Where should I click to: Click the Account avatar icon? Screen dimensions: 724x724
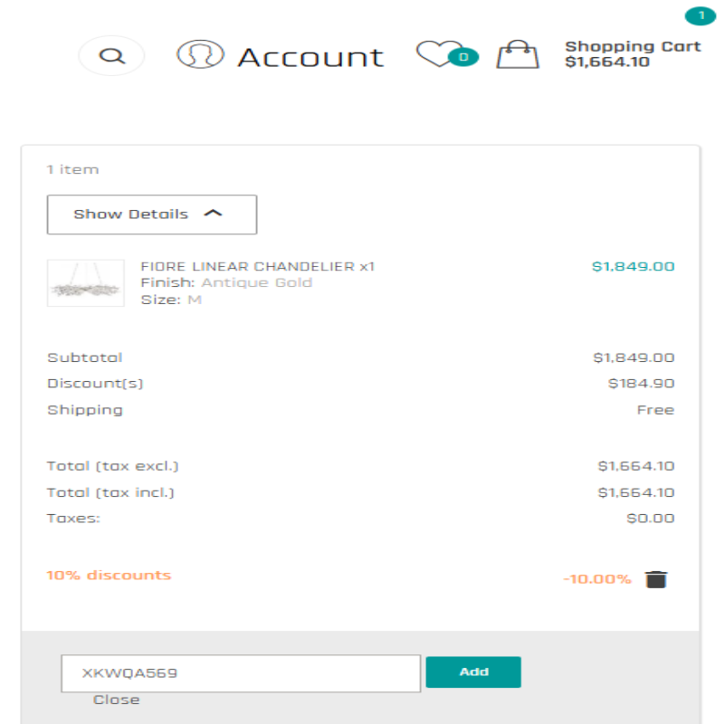[200, 54]
